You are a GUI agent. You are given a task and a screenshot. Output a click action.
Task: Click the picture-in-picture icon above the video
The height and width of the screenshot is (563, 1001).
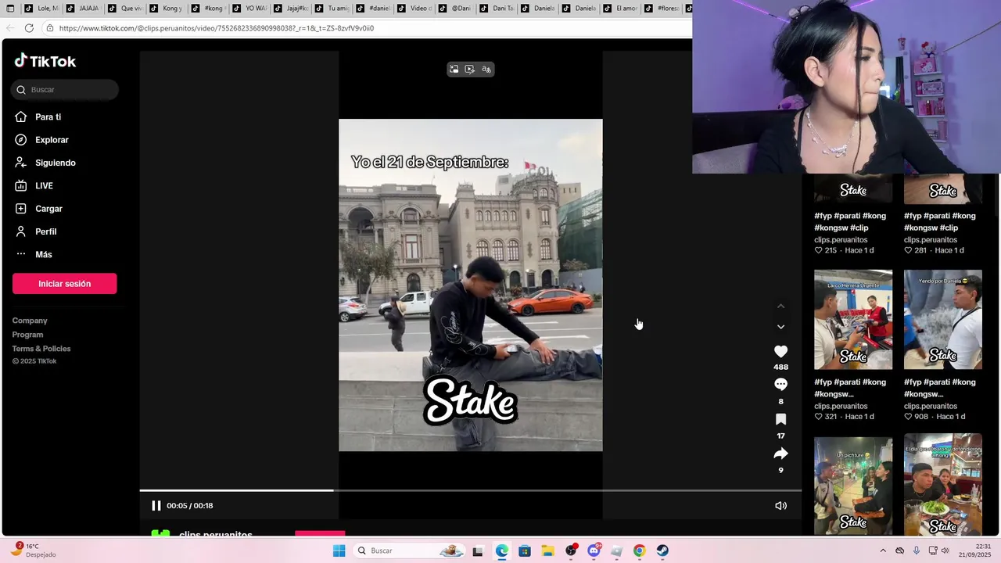[x=454, y=70]
